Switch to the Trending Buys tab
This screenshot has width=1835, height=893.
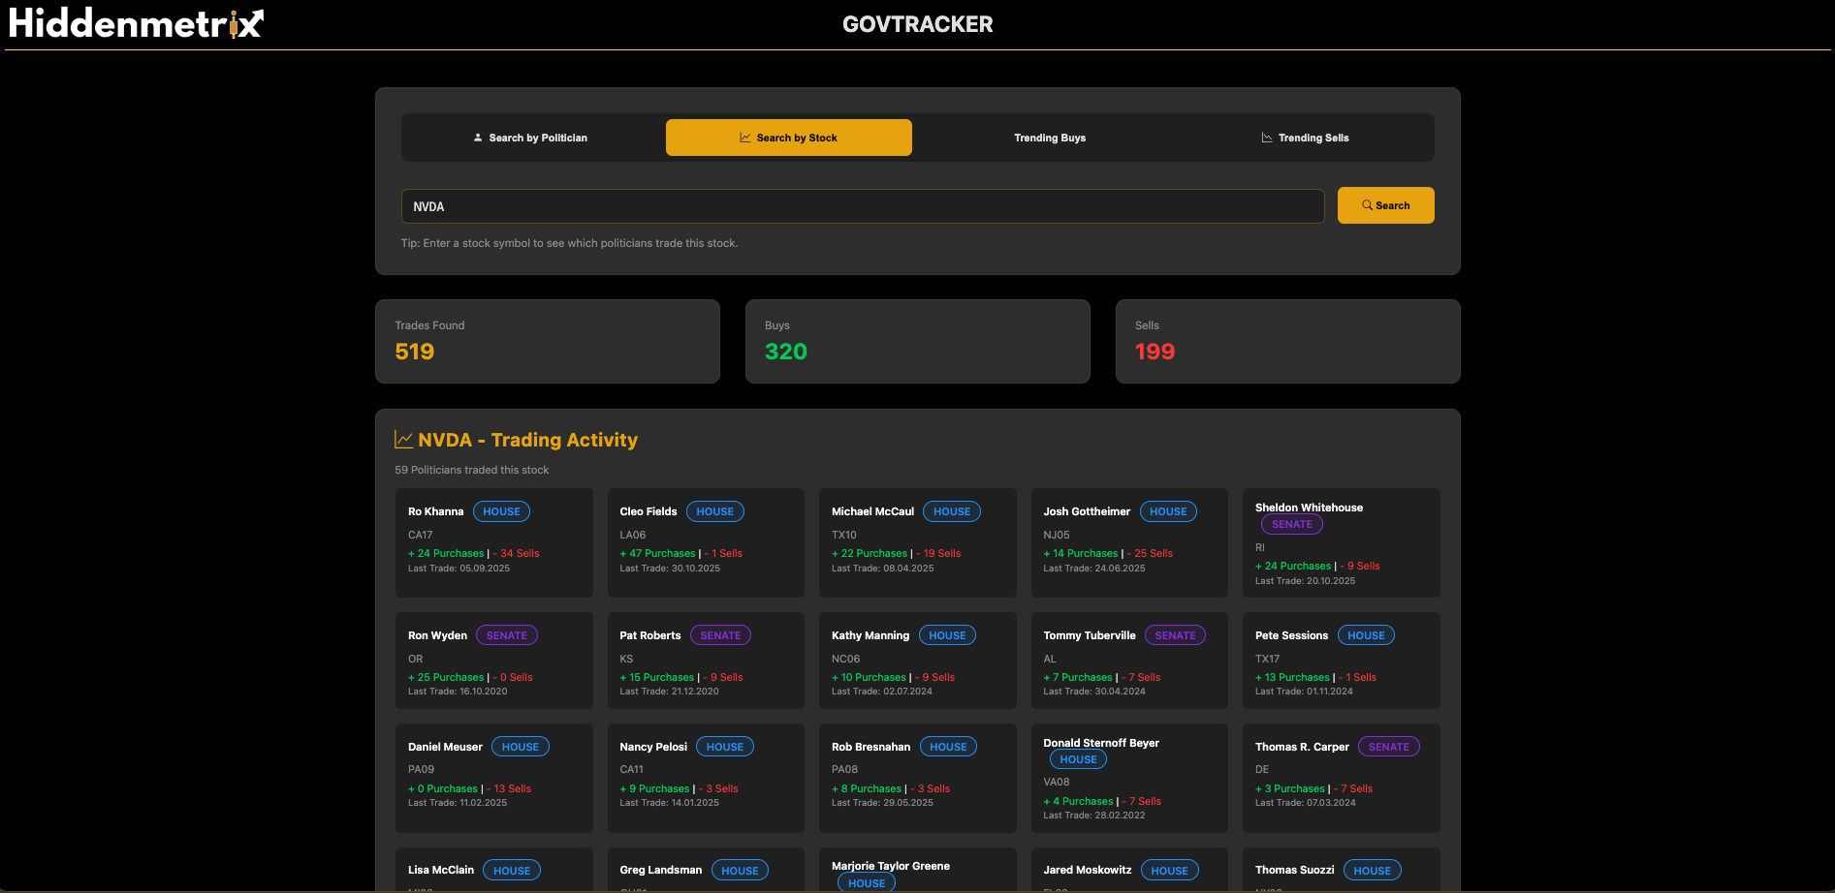pyautogui.click(x=1050, y=137)
